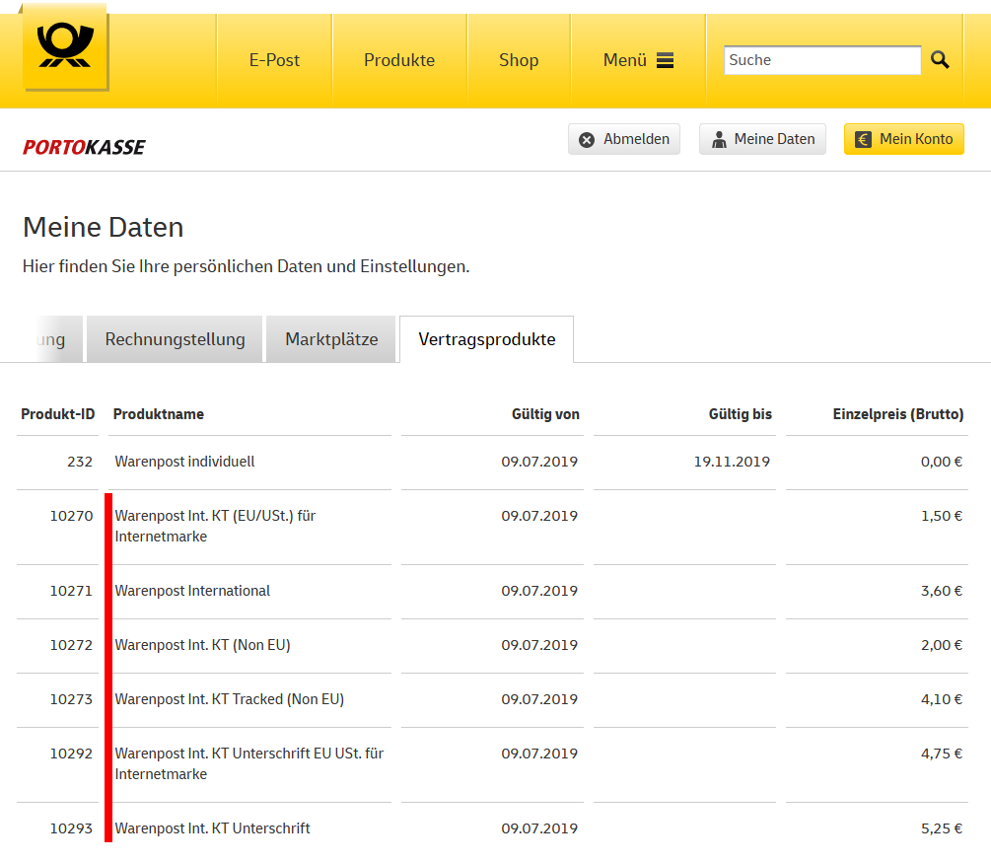Open E-Post in top navigation
Image resolution: width=991 pixels, height=862 pixels.
(274, 60)
